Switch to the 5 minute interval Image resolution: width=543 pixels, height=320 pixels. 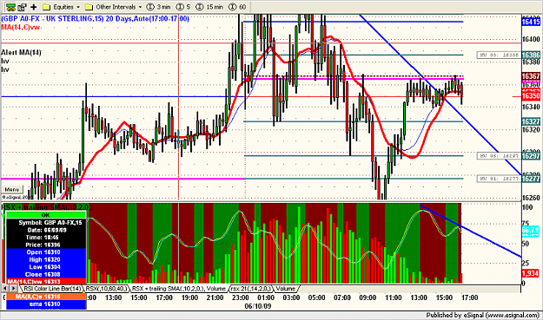183,7
